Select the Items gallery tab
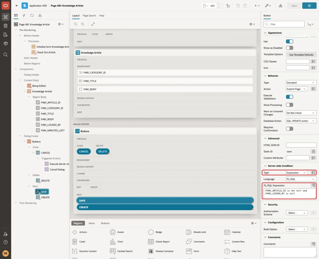 (92, 223)
